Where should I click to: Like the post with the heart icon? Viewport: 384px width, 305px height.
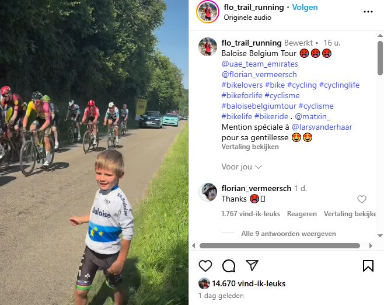point(205,266)
